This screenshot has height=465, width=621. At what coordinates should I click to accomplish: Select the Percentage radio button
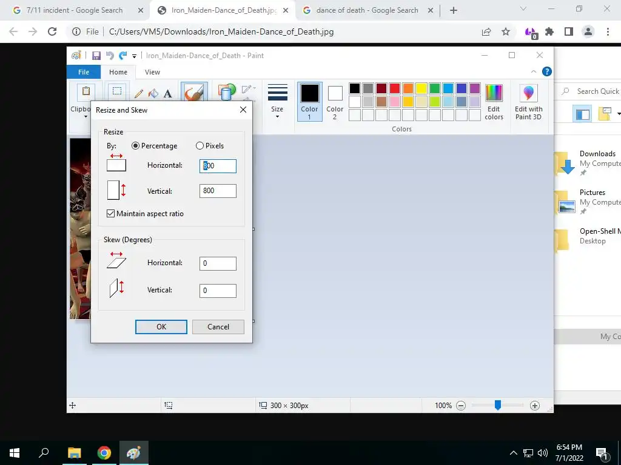[135, 146]
